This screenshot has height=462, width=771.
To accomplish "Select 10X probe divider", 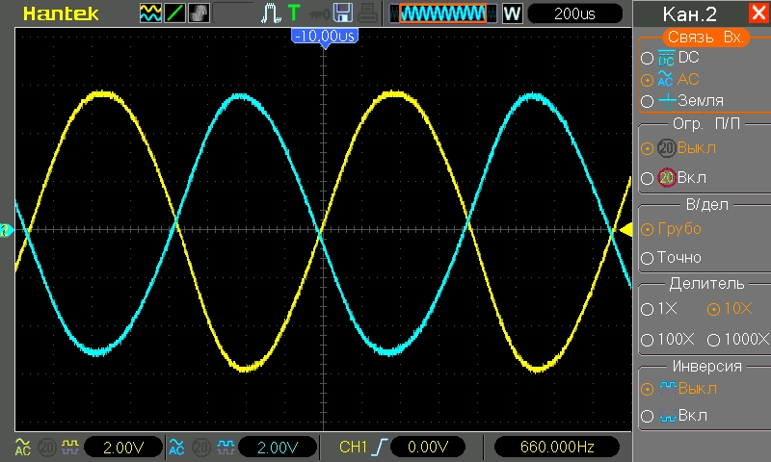I will (713, 309).
